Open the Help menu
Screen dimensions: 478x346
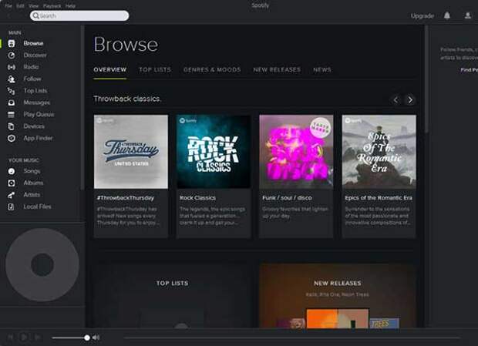click(70, 6)
